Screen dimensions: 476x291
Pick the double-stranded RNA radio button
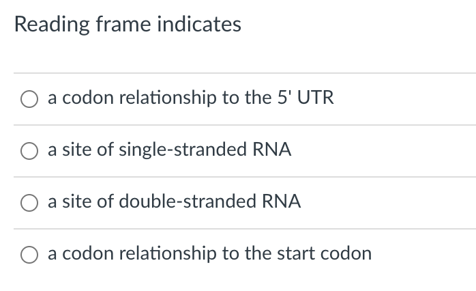[x=29, y=203]
